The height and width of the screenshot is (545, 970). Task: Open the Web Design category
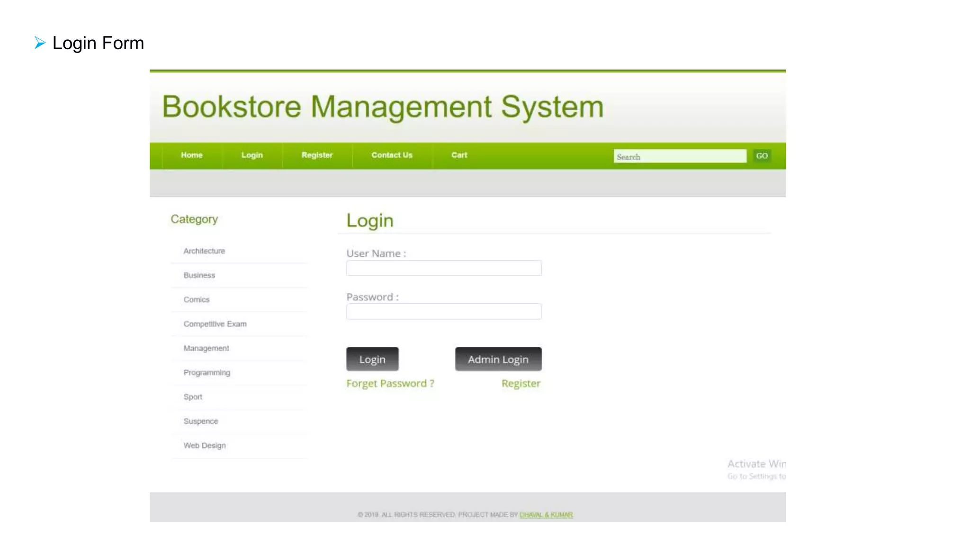point(205,446)
